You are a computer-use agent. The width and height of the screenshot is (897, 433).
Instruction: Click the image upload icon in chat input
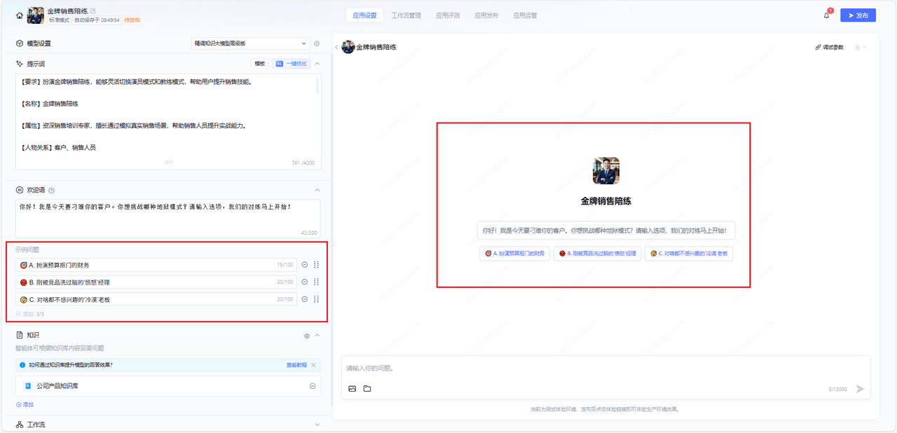352,389
